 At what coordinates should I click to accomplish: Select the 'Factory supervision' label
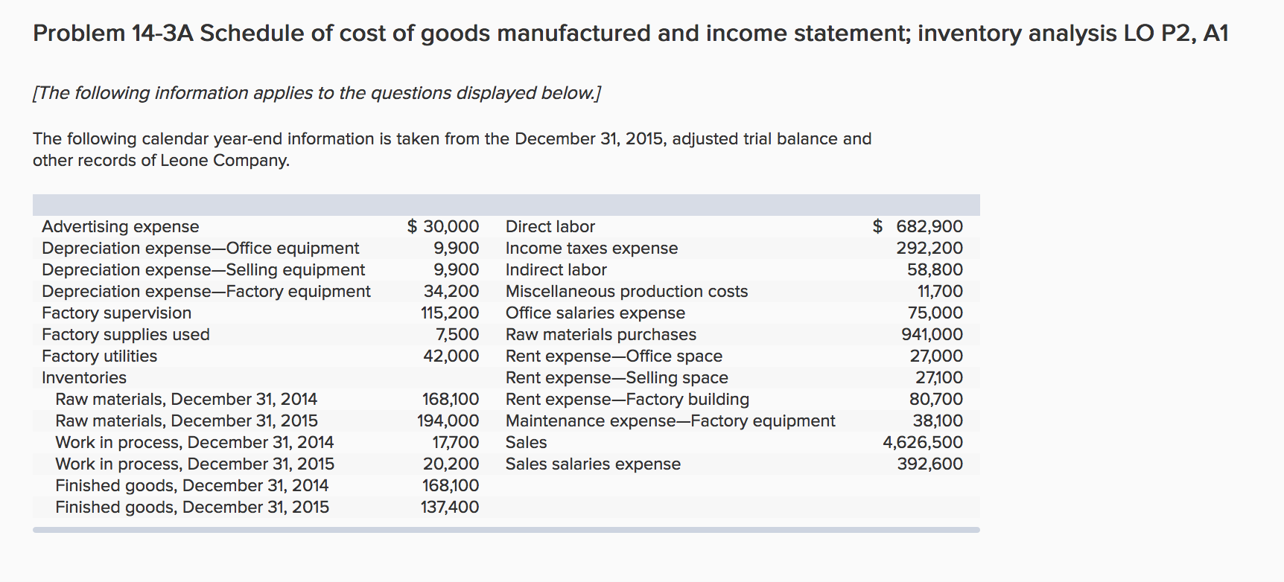tap(116, 313)
